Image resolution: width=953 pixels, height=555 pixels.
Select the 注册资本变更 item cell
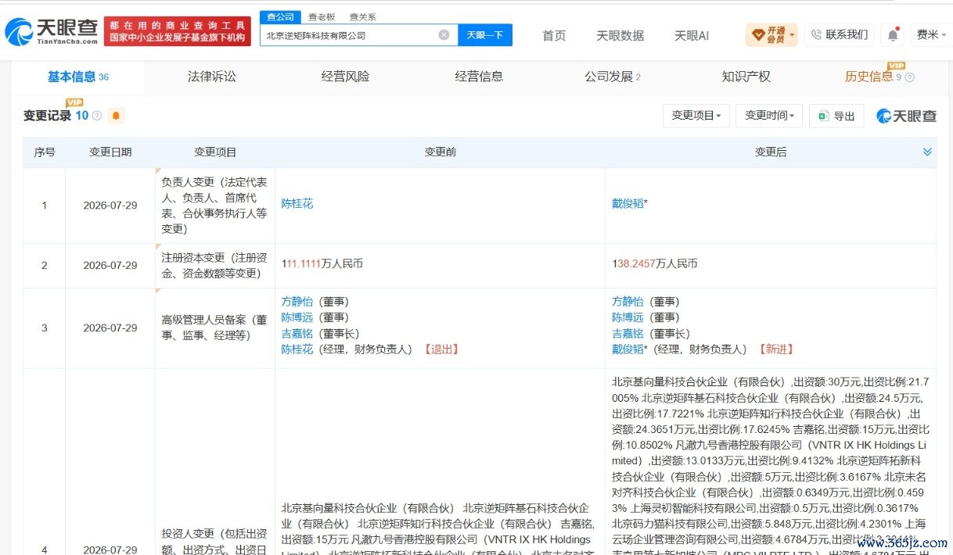click(x=214, y=265)
